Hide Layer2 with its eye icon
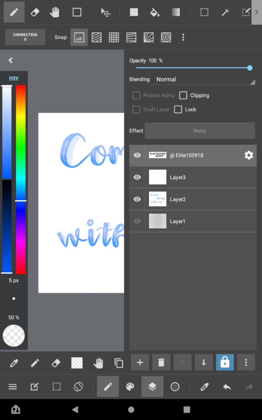The height and width of the screenshot is (420, 262). [x=137, y=199]
